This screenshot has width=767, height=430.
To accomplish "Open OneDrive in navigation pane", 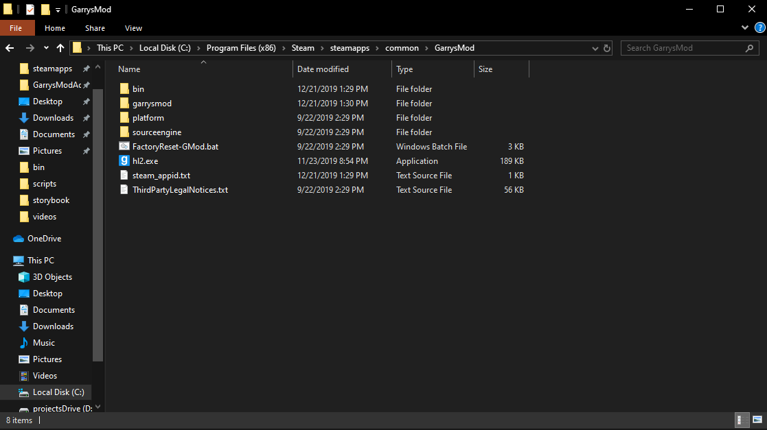I will tap(38, 239).
